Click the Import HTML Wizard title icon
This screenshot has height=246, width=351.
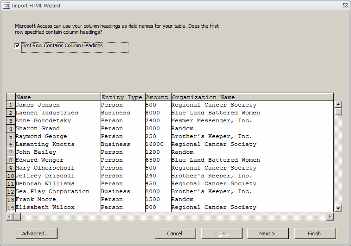[6, 6]
